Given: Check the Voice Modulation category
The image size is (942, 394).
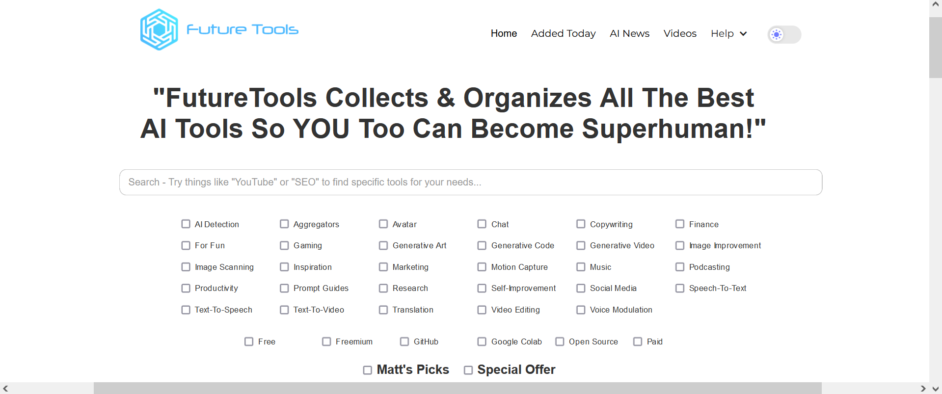Looking at the screenshot, I should pos(581,310).
